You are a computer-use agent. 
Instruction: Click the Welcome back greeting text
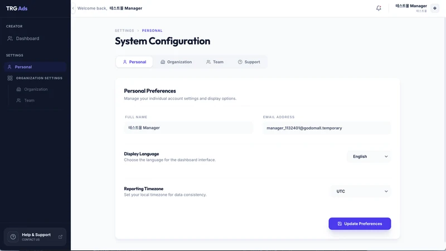(110, 8)
